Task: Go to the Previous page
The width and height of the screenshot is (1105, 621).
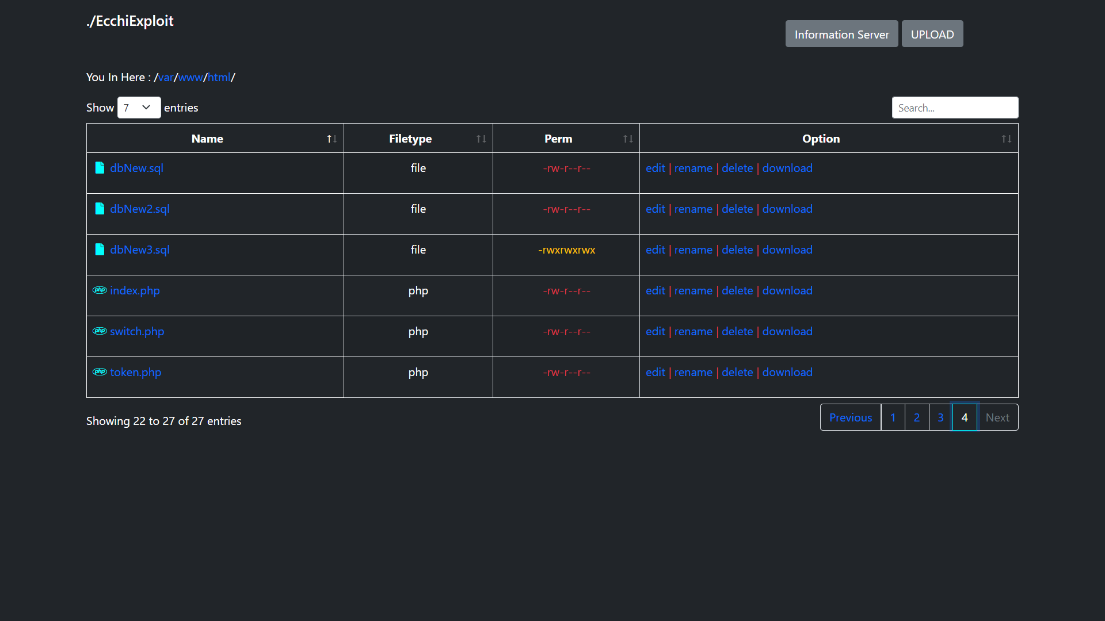Action: (850, 417)
